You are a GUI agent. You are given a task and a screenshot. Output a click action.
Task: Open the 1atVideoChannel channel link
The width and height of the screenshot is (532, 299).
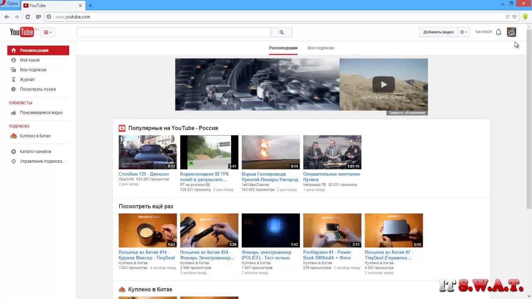point(256,185)
